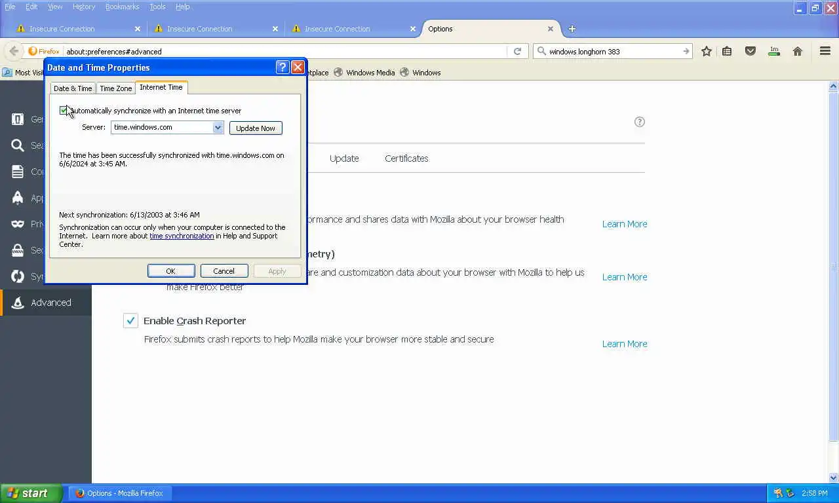Image resolution: width=839 pixels, height=503 pixels.
Task: Click Learn More beside customization data text
Action: [x=625, y=277]
